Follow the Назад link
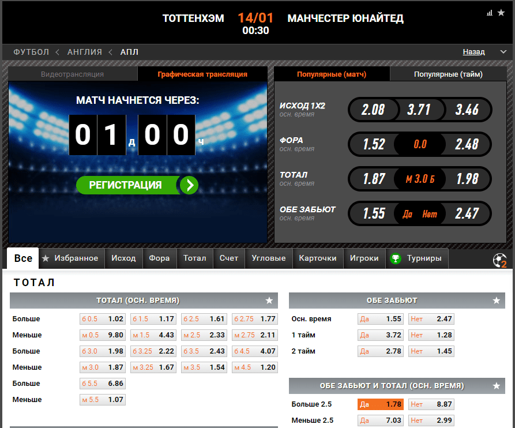This screenshot has height=428, width=515. coord(473,51)
